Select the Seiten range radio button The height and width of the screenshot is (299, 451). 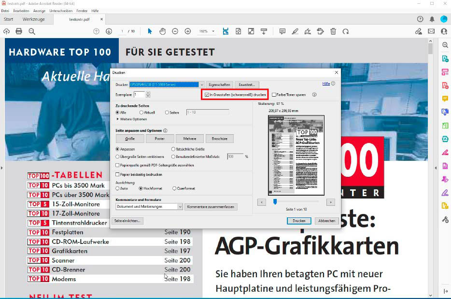[x=167, y=113]
